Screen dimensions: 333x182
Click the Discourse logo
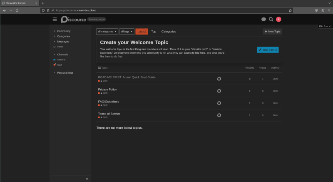click(x=74, y=19)
